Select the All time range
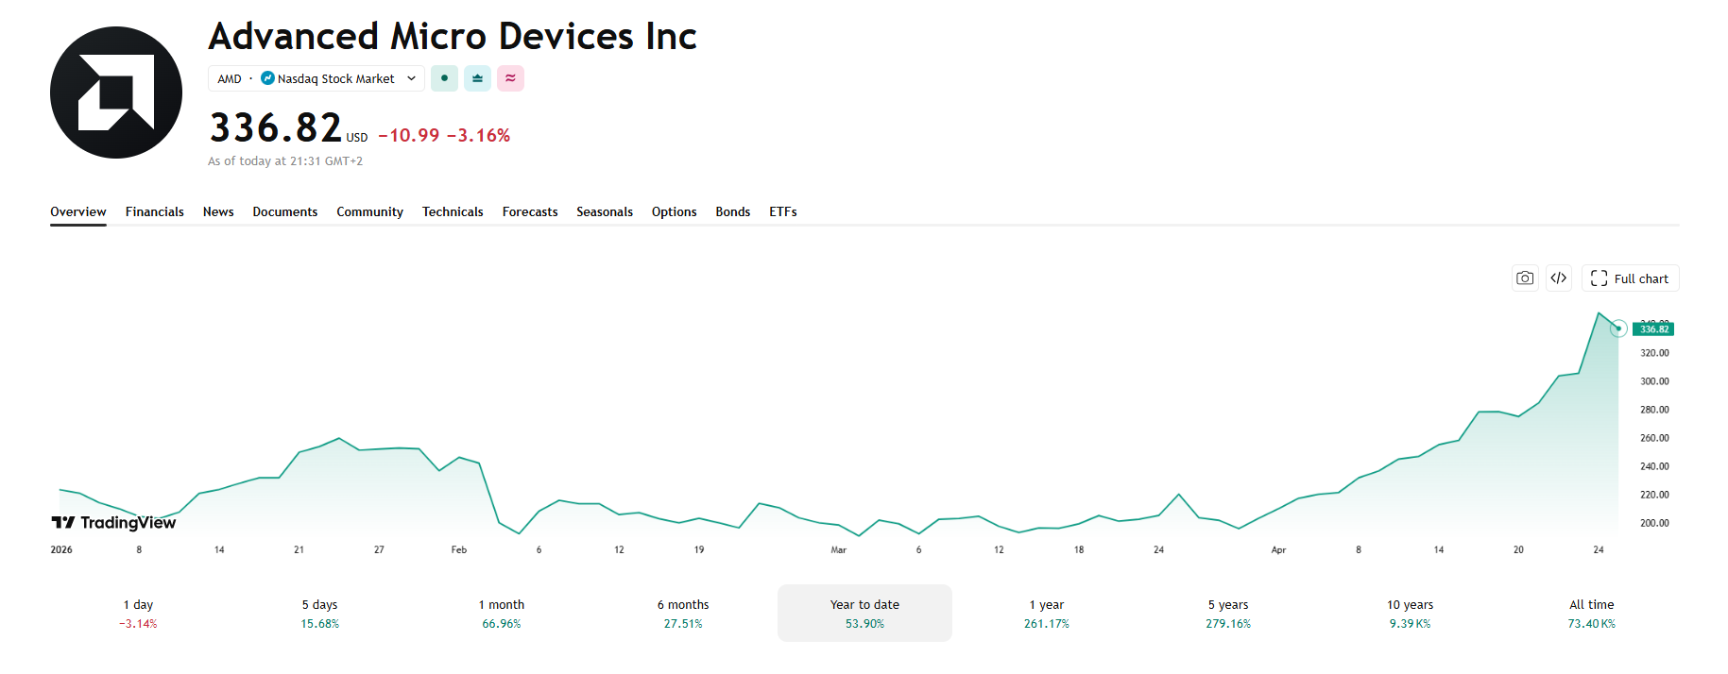Viewport: 1728px width, 674px height. [1592, 614]
